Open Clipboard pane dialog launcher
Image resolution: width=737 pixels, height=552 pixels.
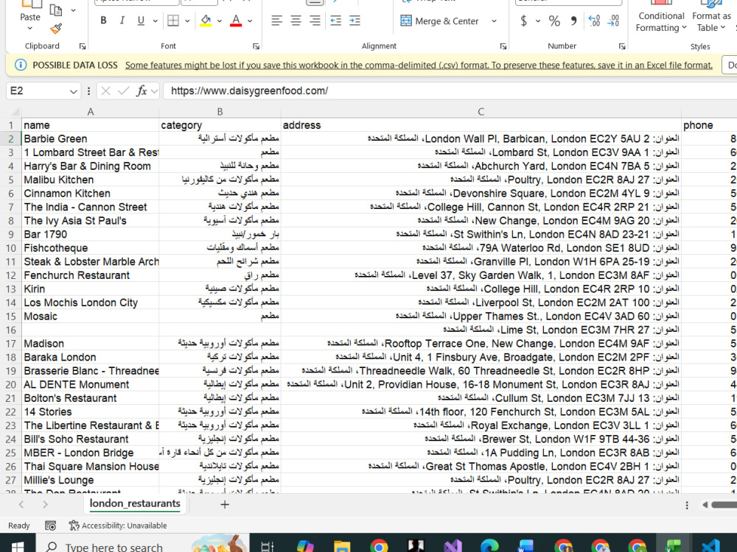[x=83, y=46]
